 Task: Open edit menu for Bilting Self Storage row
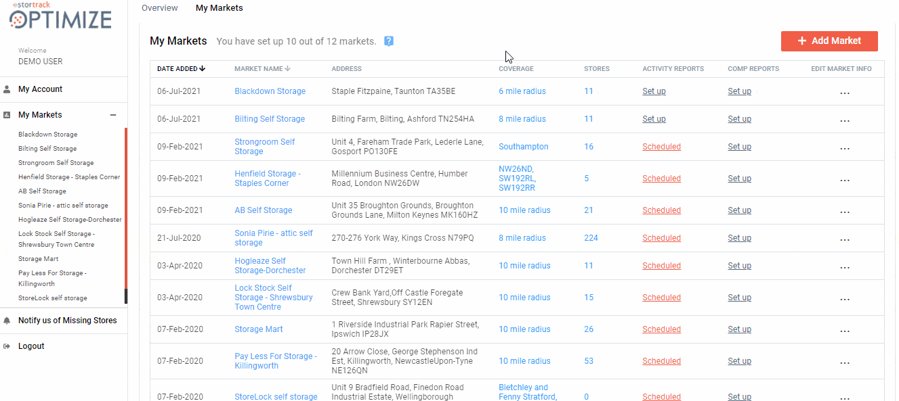845,121
